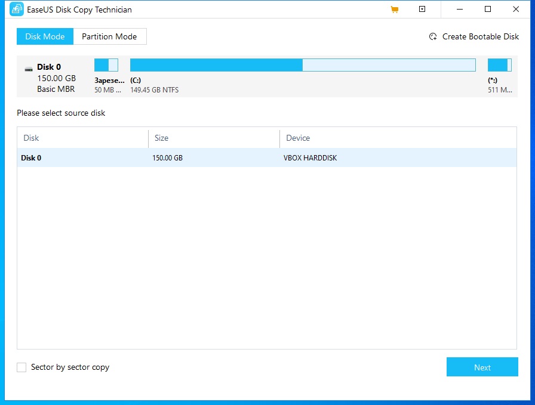
Task: Switch to Disk Mode tab
Action: click(45, 36)
